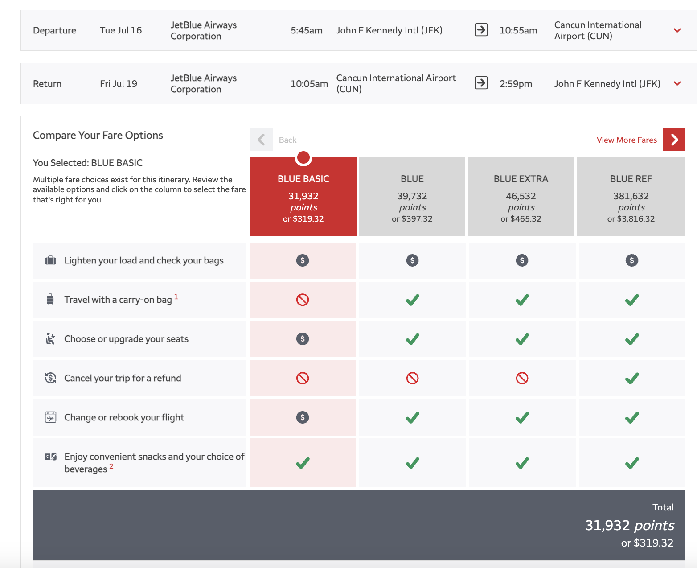Image resolution: width=697 pixels, height=568 pixels.
Task: Click BLUE BASIC refund not allowed icon
Action: click(x=303, y=378)
